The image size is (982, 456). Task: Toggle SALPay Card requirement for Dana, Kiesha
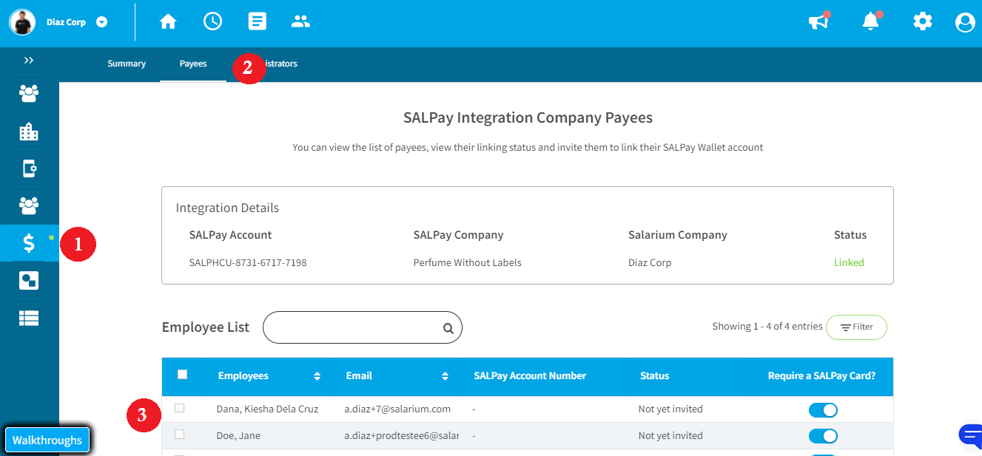823,409
